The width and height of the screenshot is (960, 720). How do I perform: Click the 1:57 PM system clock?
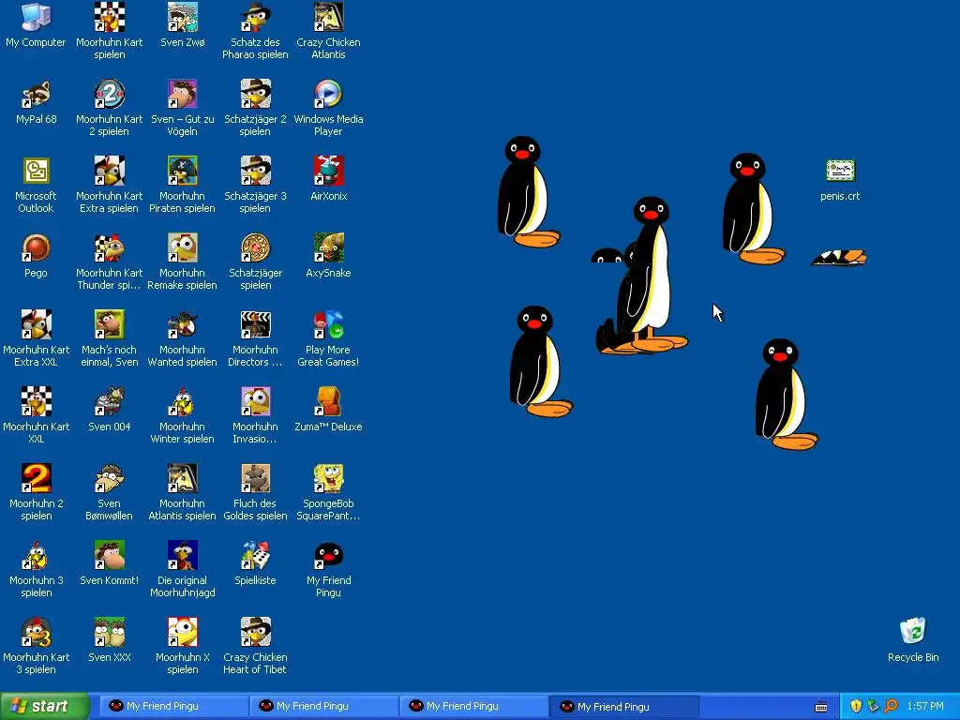click(925, 707)
